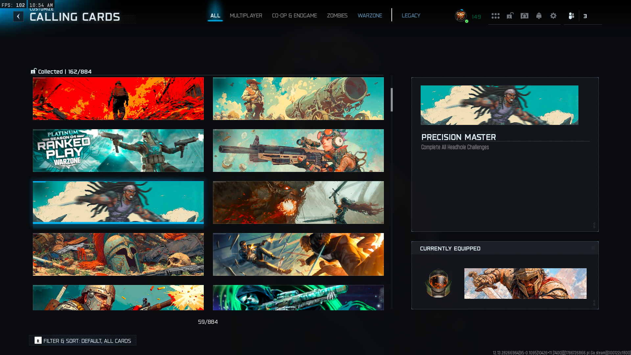Select the cowboy with cannon calling card

pyautogui.click(x=298, y=99)
